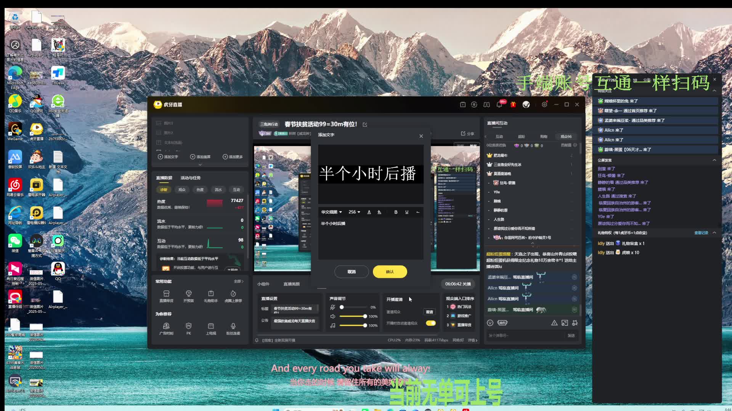Image resolution: width=732 pixels, height=411 pixels.
Task: Click the warning triangle icon in chat
Action: 554,323
